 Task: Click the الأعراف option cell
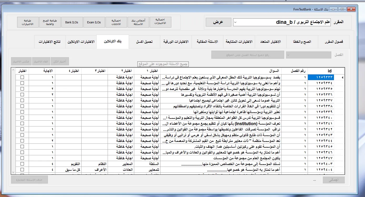[x=94, y=170]
